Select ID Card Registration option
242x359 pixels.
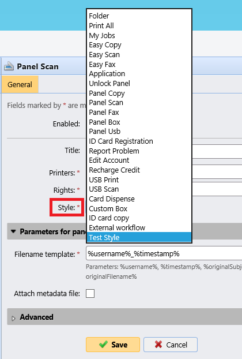pos(139,141)
